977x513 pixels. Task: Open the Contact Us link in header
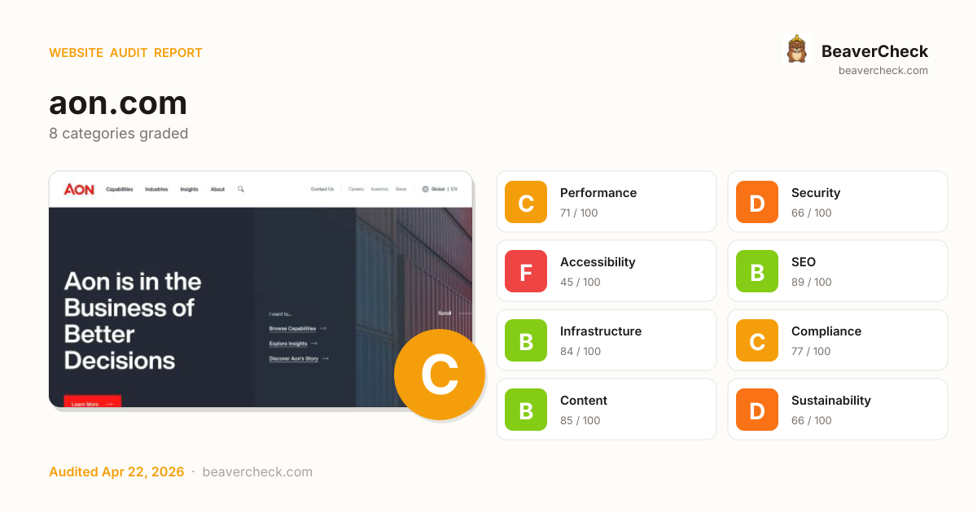322,189
